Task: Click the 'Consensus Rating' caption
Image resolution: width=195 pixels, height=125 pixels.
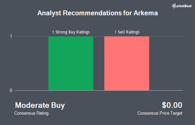Action: pyautogui.click(x=31, y=113)
